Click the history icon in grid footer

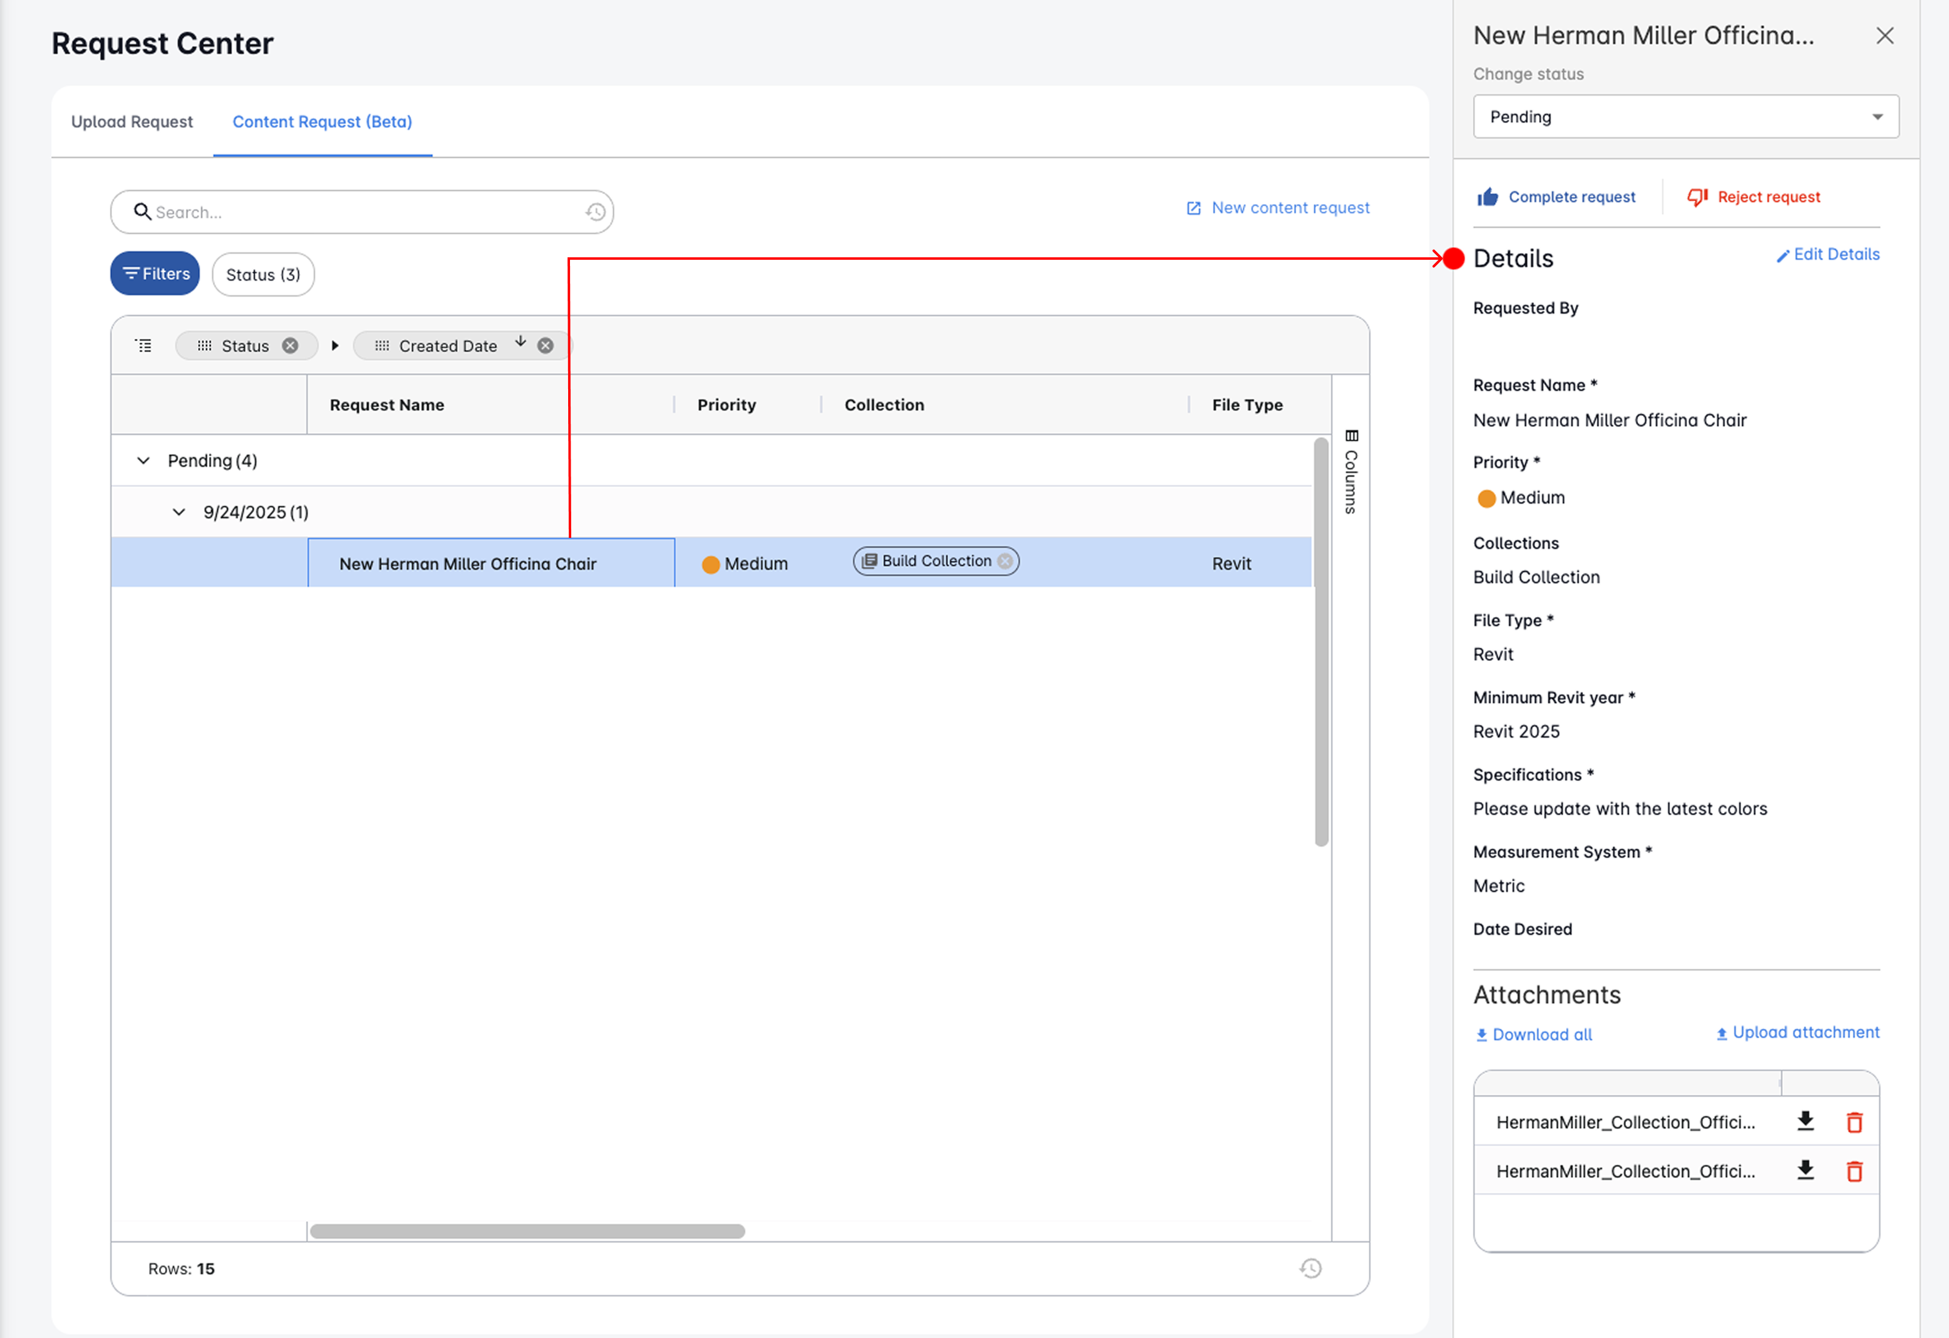click(1310, 1268)
